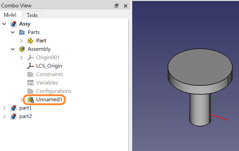Click the disc top face in 3D view
Screen dimensions: 239x151
tap(200, 67)
